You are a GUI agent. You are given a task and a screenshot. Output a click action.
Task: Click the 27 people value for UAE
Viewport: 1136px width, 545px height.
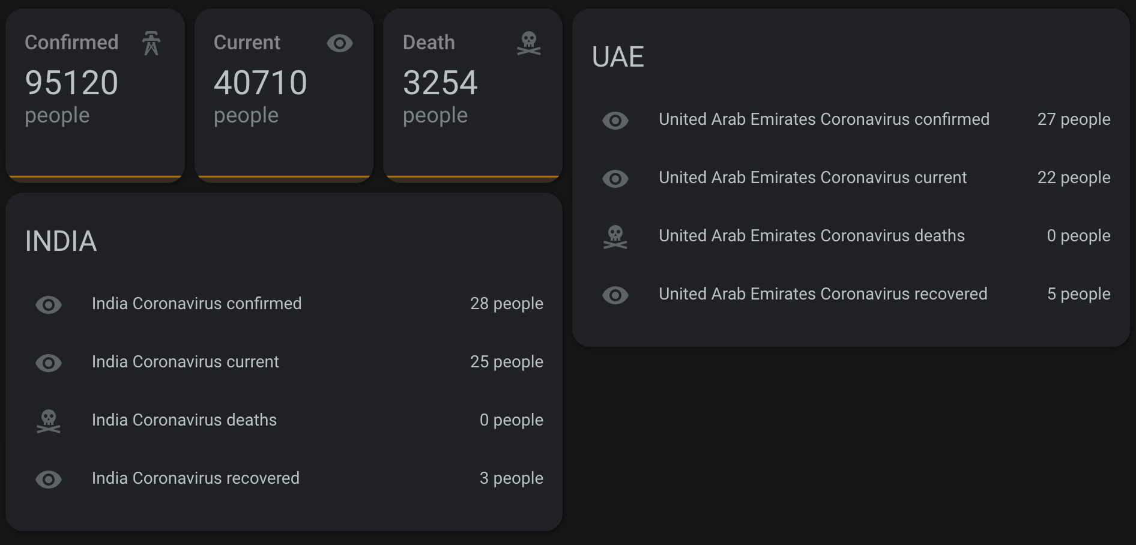pyautogui.click(x=1074, y=119)
